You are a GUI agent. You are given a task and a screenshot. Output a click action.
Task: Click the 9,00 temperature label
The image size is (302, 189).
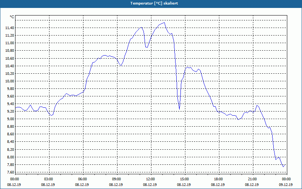tap(11, 119)
